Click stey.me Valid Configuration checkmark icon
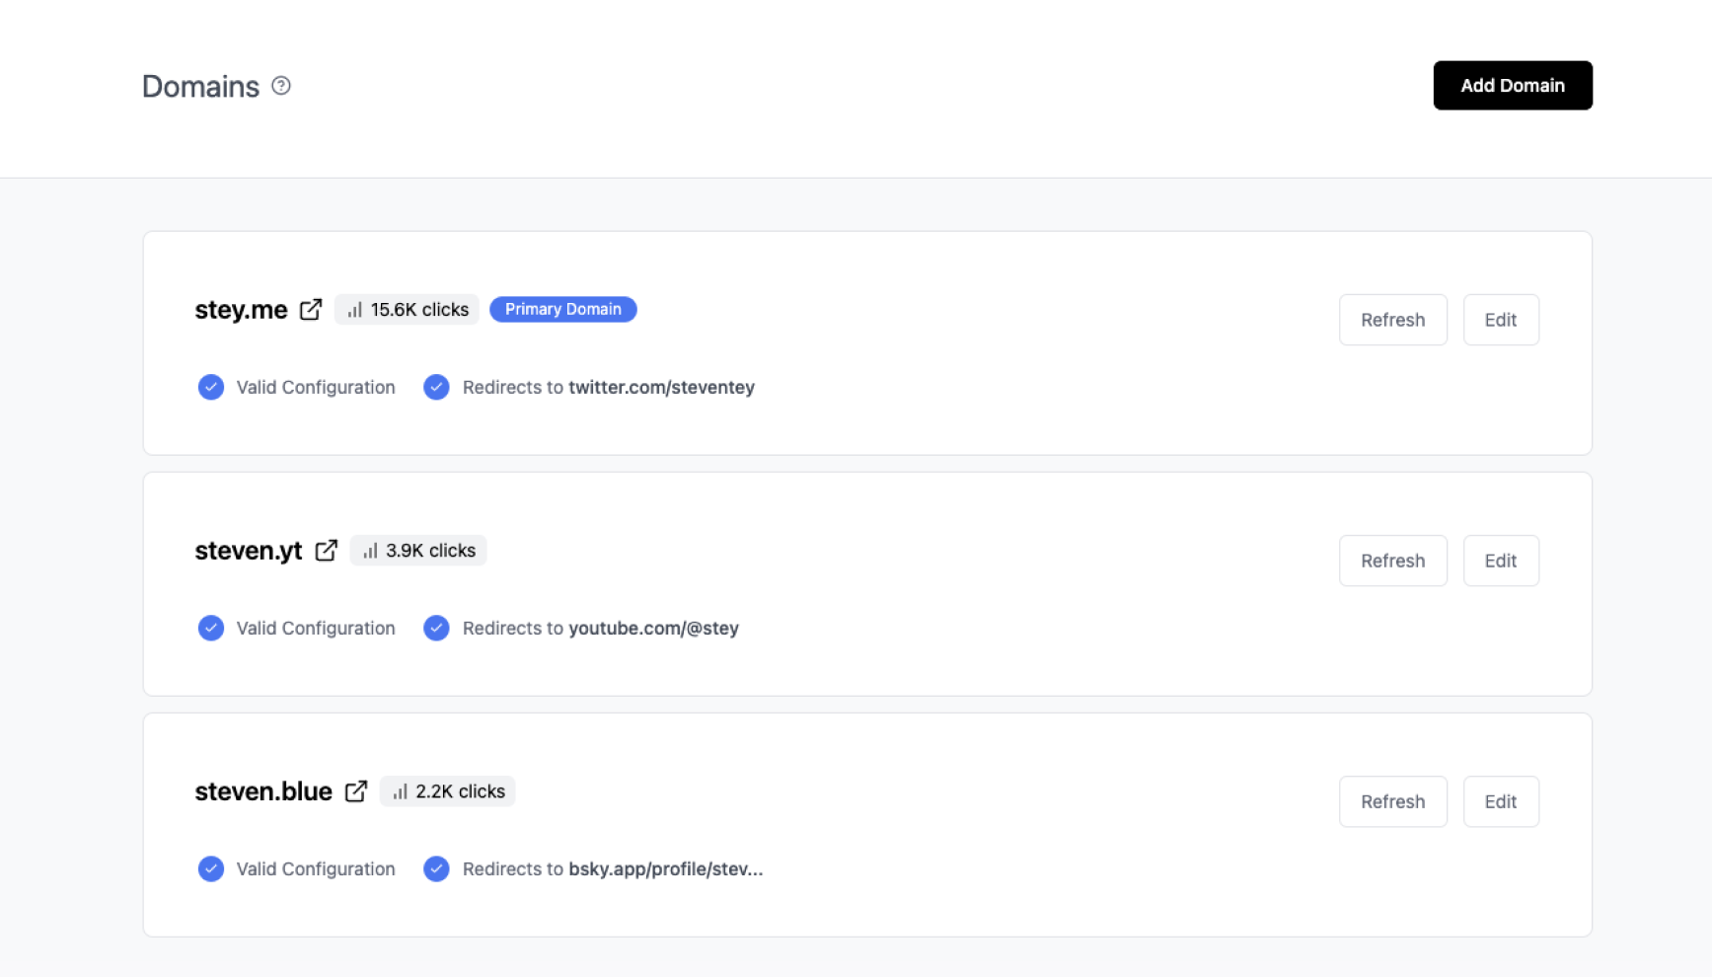The height and width of the screenshot is (977, 1712). (211, 387)
